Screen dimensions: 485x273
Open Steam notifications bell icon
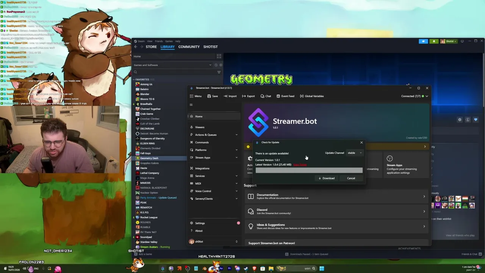434,41
